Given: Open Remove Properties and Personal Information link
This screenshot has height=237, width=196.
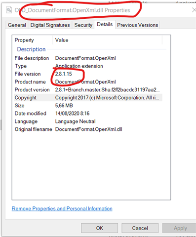Looking at the screenshot, I should click(62, 209).
